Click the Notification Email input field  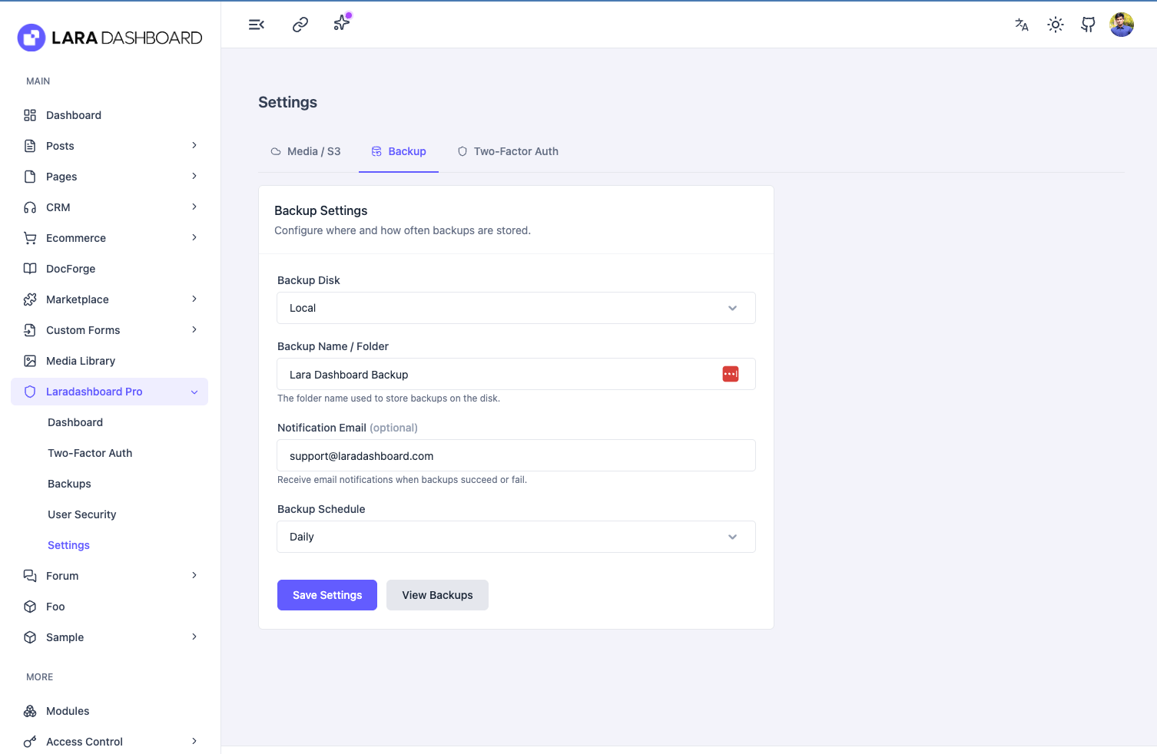516,455
